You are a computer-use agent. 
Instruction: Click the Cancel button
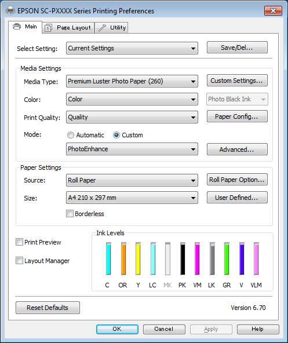(x=164, y=329)
